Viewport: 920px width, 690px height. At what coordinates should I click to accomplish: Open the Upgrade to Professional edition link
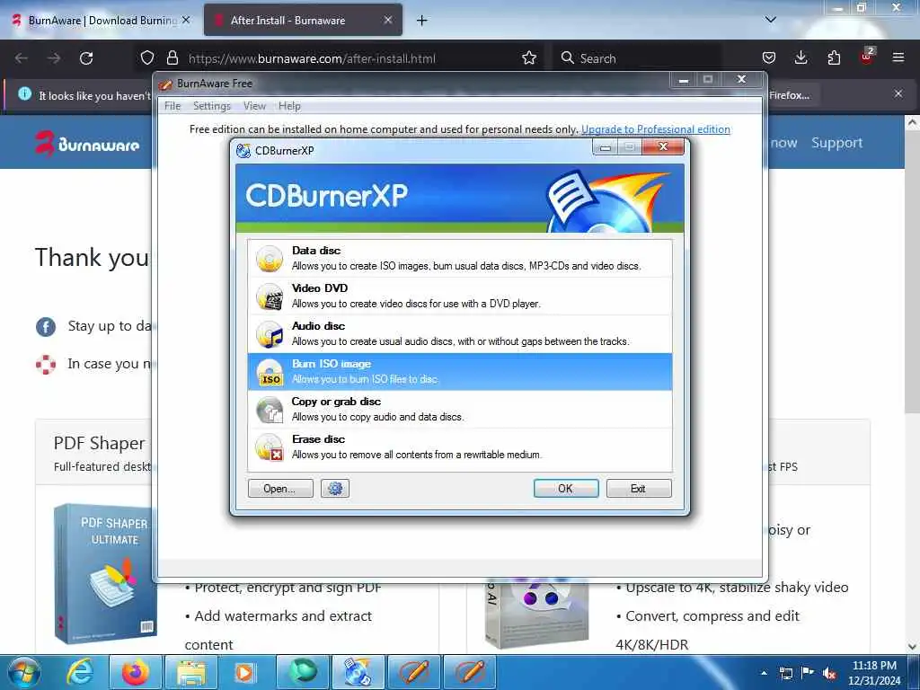coord(655,129)
